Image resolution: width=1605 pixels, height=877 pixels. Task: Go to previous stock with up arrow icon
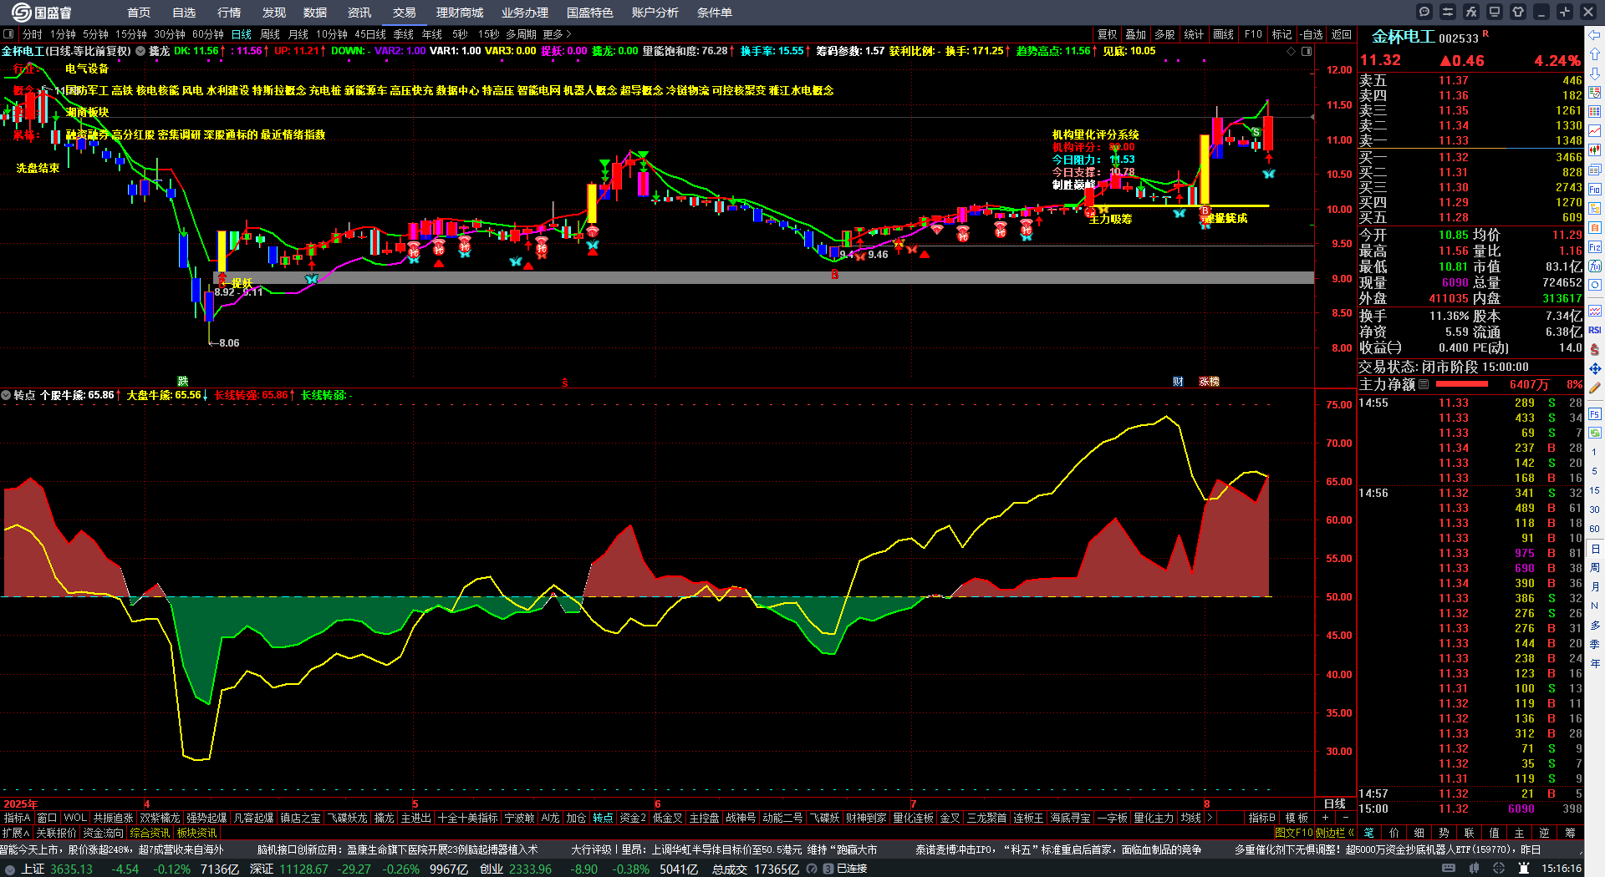(1595, 54)
